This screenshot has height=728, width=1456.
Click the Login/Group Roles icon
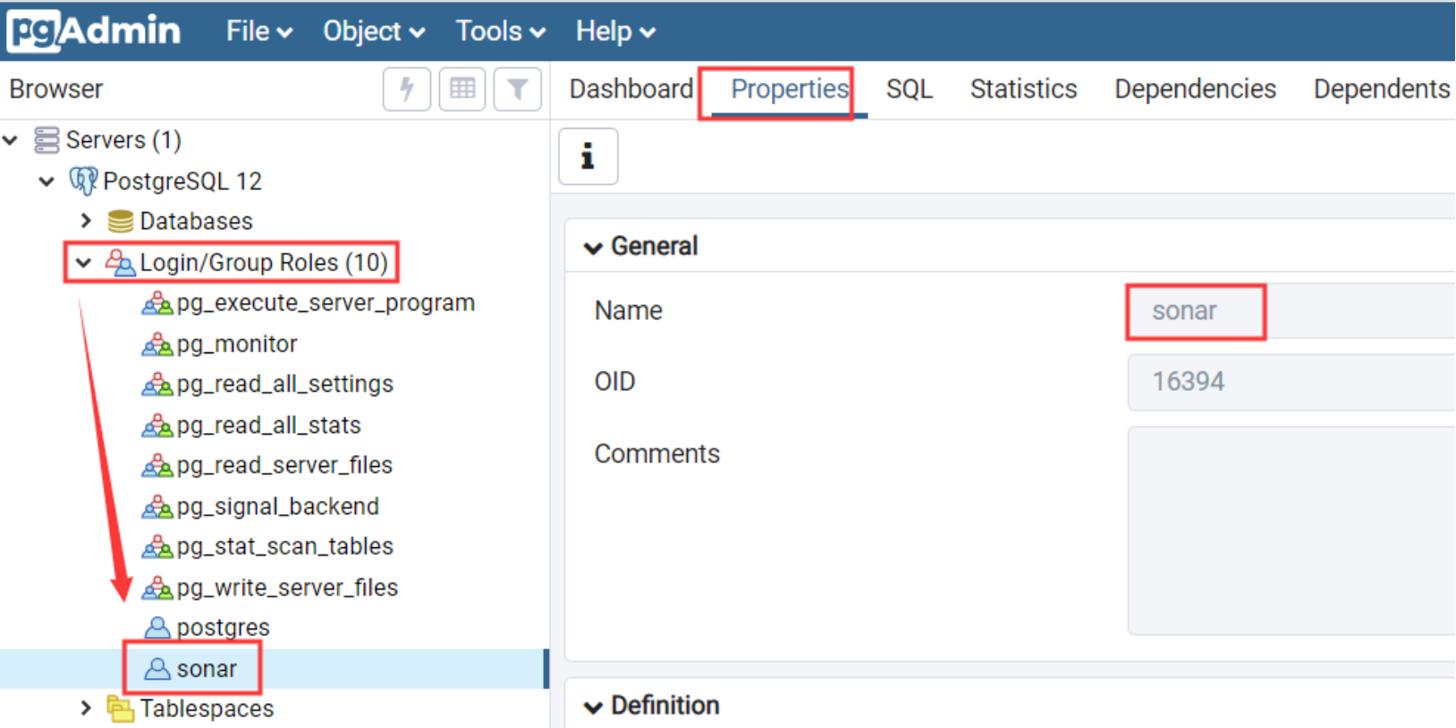pos(120,262)
